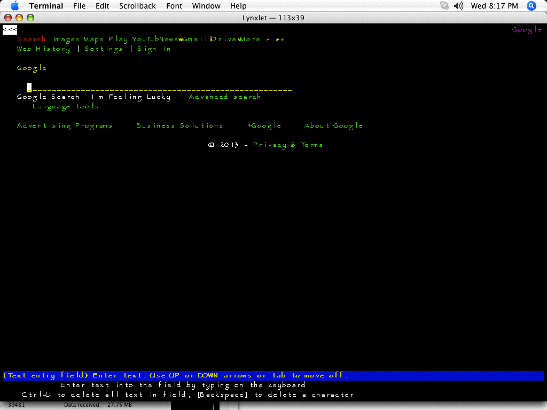
Task: Click the Sign in link
Action: pyautogui.click(x=154, y=49)
